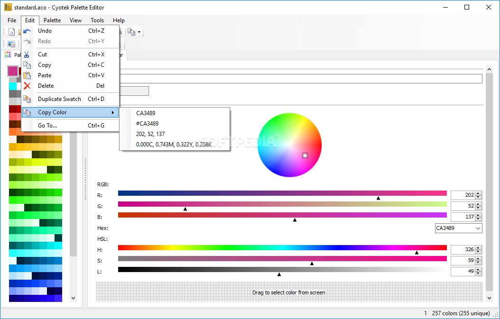
Task: Click on the B blue slider bar
Action: click(x=282, y=215)
